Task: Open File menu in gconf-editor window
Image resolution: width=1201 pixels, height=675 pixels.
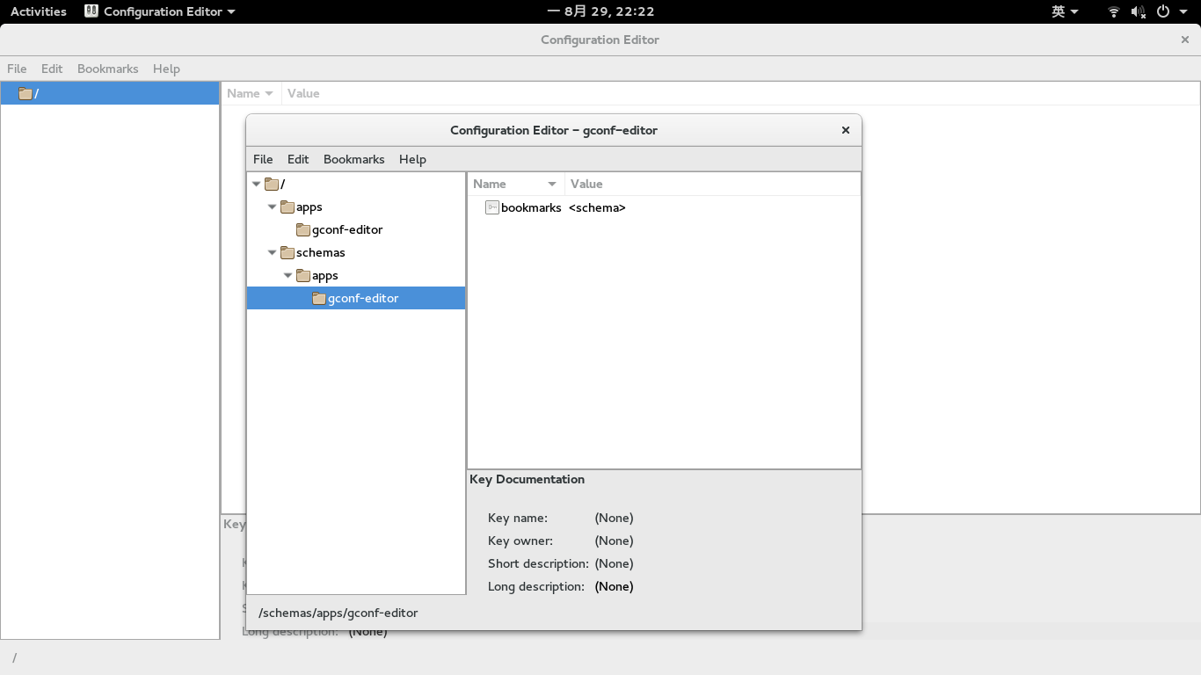Action: [x=263, y=159]
